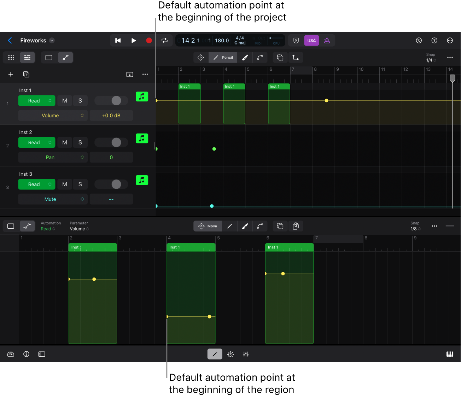Select the Brush tool in tracks toolbar
The image size is (461, 398).
tap(245, 58)
